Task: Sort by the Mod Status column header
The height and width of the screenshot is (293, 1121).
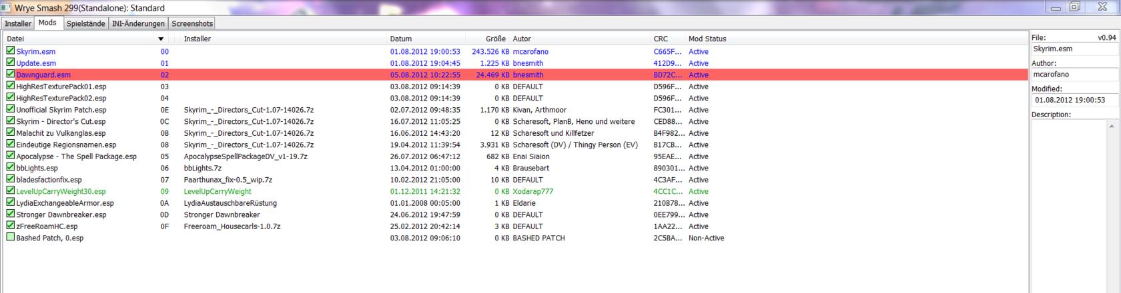Action: click(x=707, y=39)
